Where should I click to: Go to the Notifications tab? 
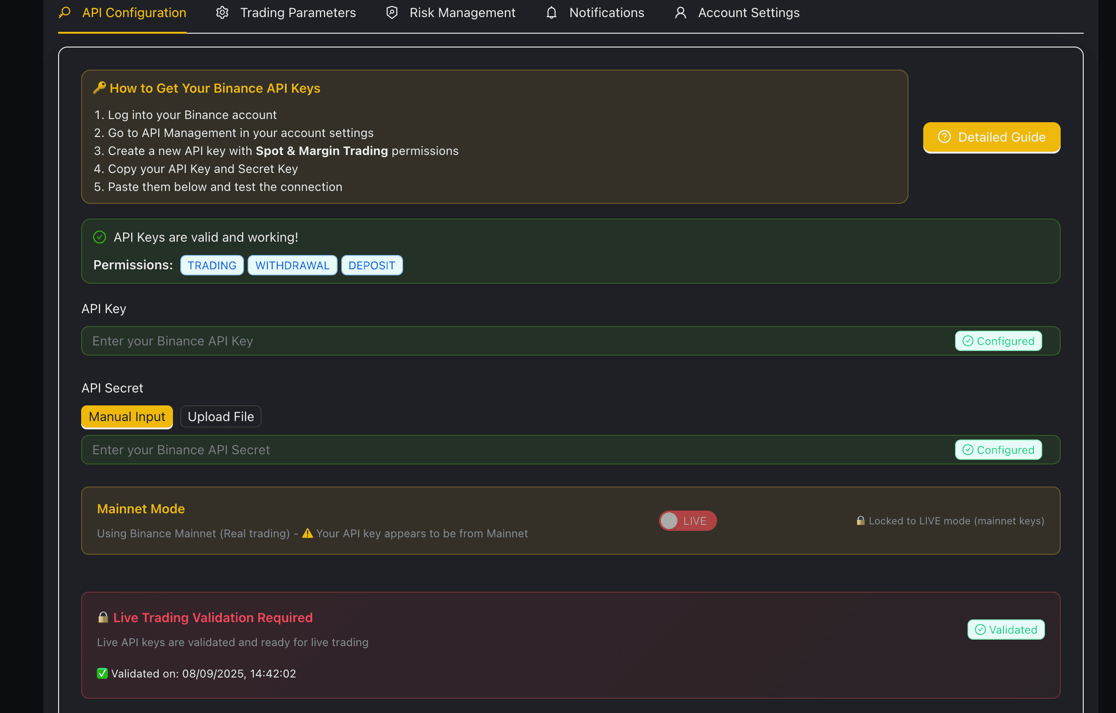(x=594, y=13)
